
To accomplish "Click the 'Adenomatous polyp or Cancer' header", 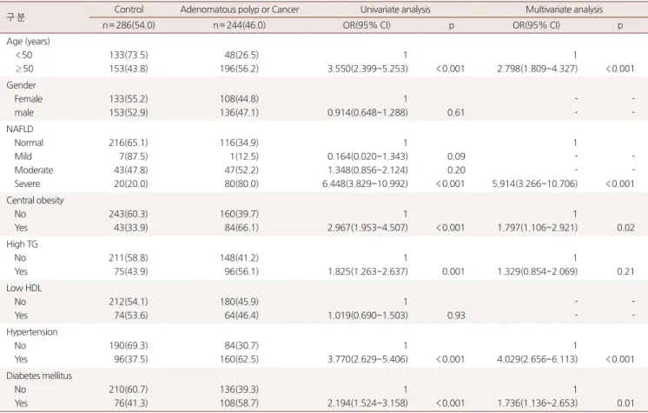I will tap(239, 10).
